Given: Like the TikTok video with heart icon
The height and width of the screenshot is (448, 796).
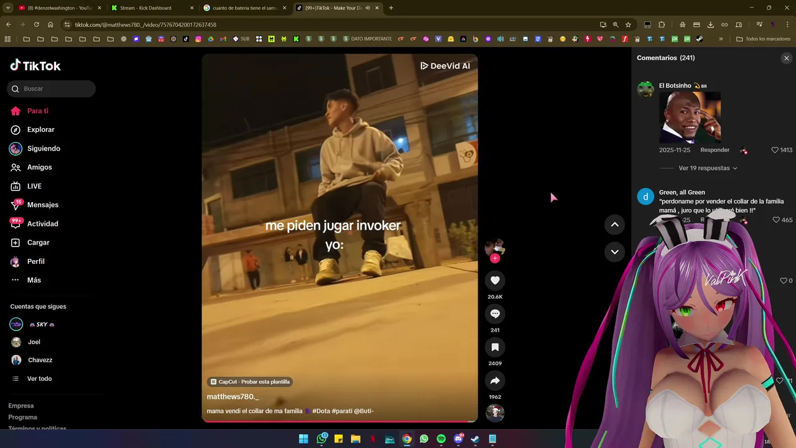Looking at the screenshot, I should click(495, 281).
